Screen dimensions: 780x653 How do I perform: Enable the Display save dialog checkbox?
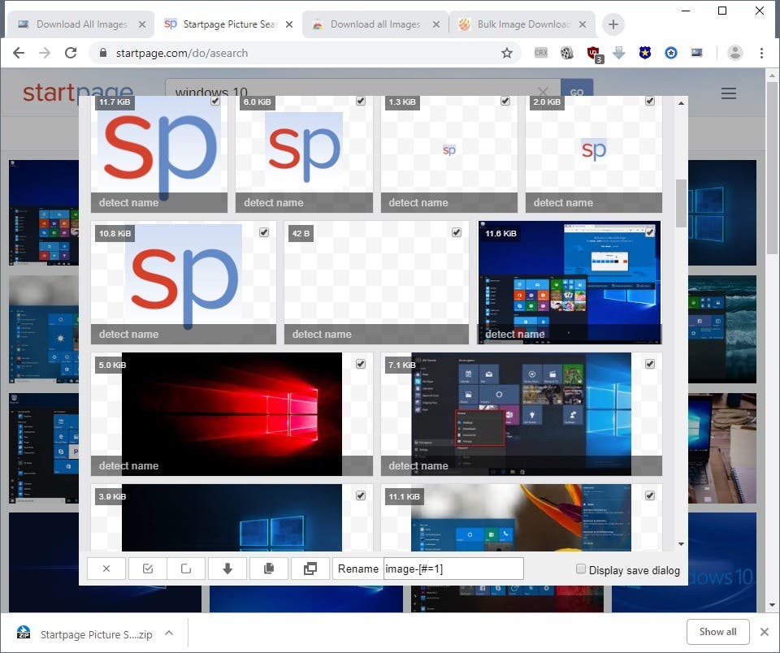tap(580, 569)
